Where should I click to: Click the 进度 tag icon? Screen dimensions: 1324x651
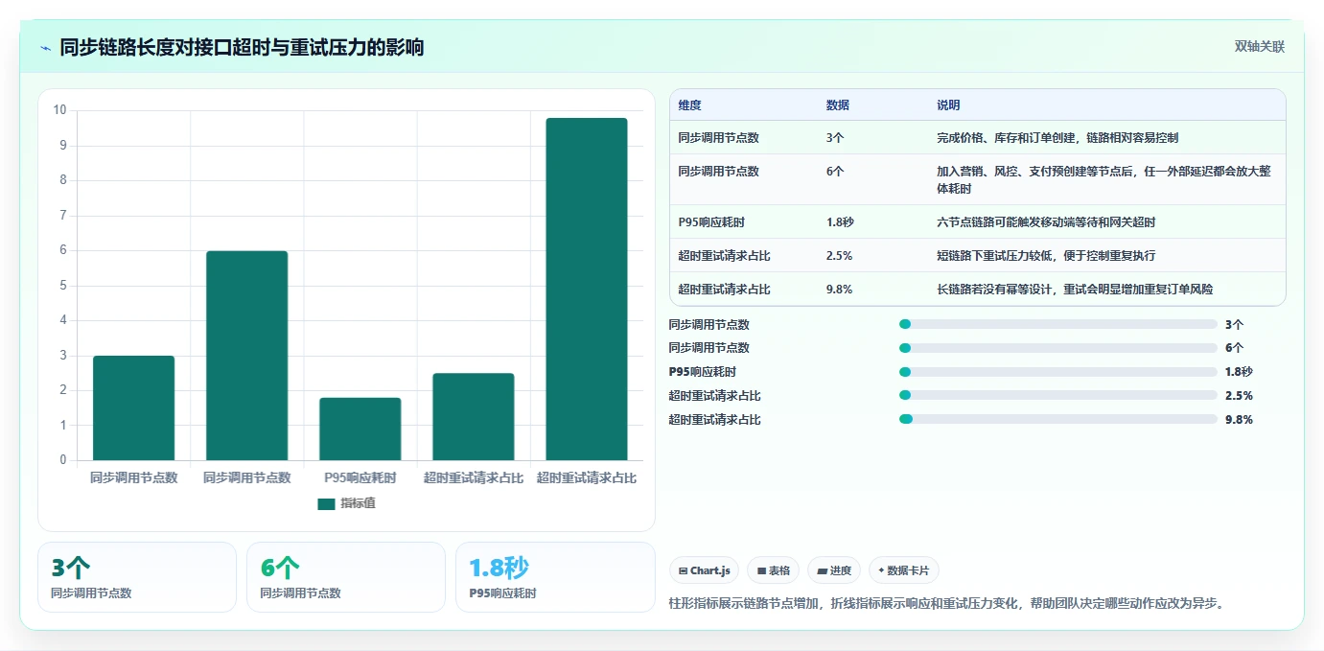point(822,570)
